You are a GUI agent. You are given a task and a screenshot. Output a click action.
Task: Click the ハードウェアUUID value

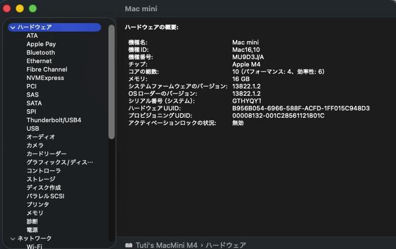301,108
